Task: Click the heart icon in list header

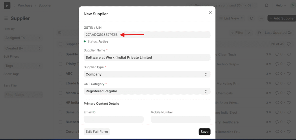Action: [x=288, y=44]
